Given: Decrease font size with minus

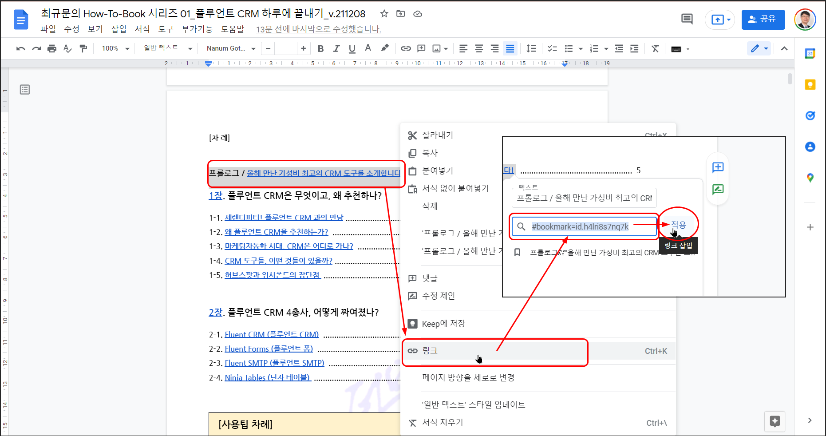Looking at the screenshot, I should 268,48.
